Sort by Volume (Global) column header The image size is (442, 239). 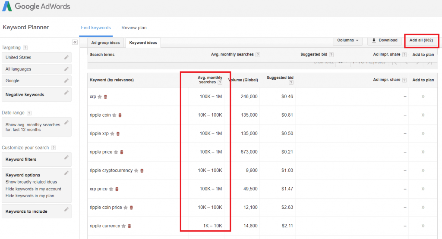pos(244,80)
